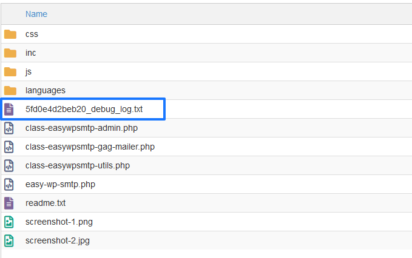Screen dimensions: 412x258
Task: Open the js folder icon
Action: click(10, 71)
